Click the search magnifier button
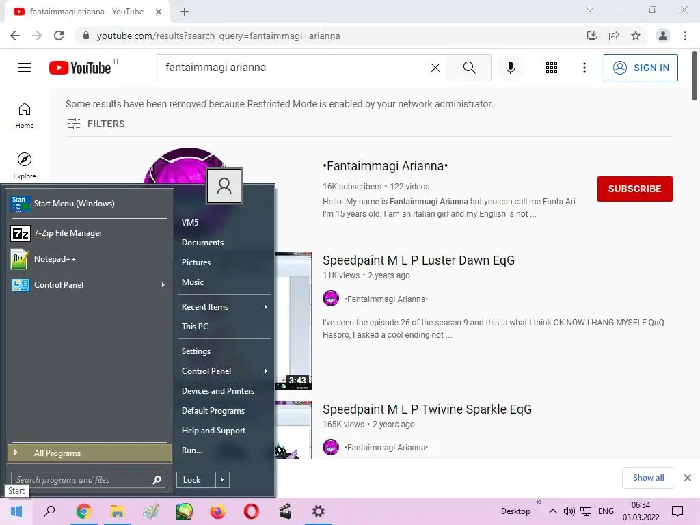Image resolution: width=700 pixels, height=525 pixels. click(x=469, y=68)
